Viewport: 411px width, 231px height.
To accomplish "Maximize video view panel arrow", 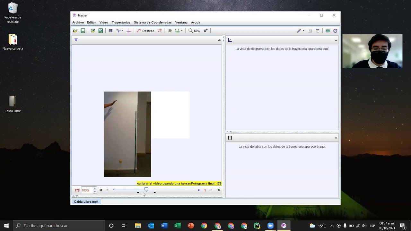I will pos(219,40).
